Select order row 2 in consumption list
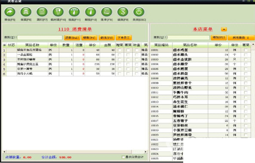Screen dimensions: 255x163 75,55
